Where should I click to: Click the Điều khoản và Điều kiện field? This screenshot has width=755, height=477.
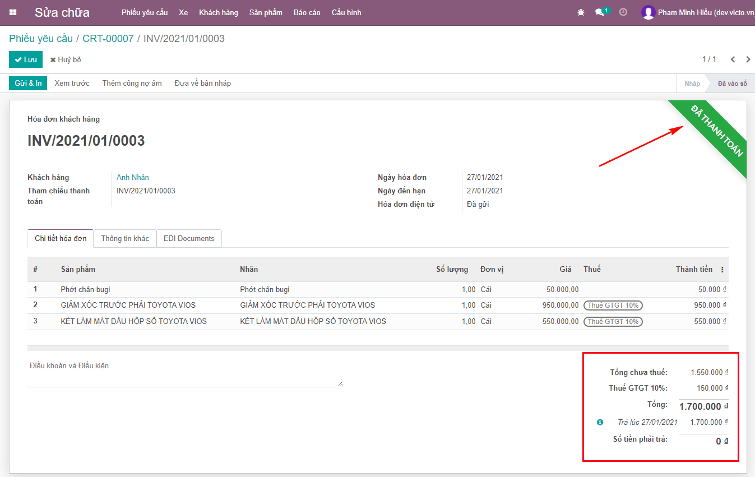coord(185,373)
